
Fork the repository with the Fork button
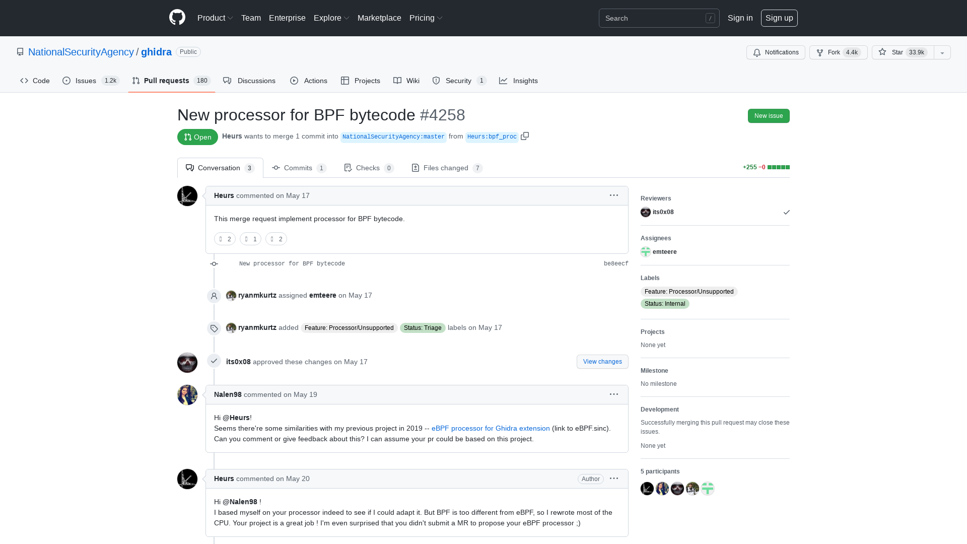click(x=838, y=52)
